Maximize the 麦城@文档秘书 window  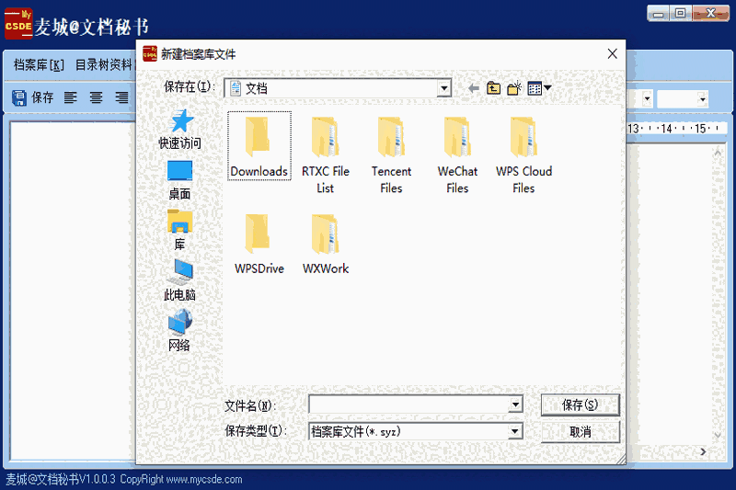[680, 13]
